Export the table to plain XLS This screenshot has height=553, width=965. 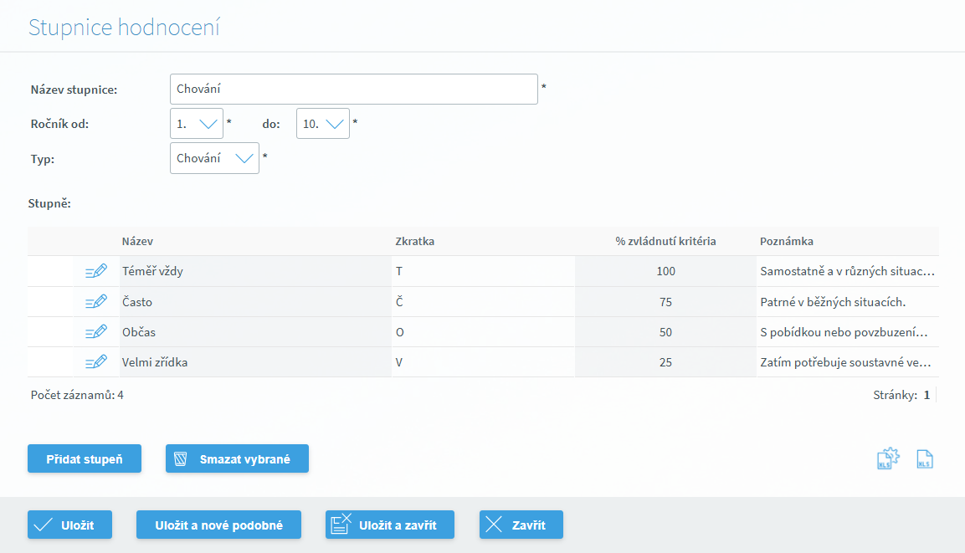coord(925,458)
